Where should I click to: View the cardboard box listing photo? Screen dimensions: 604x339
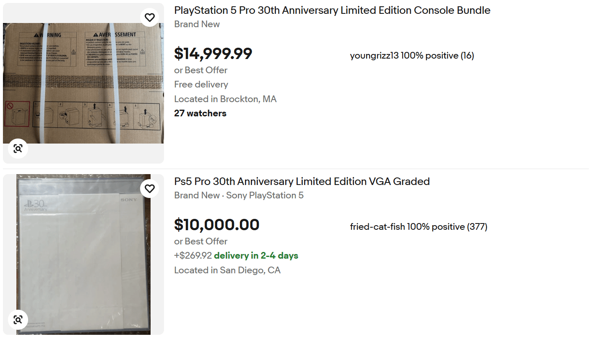point(83,83)
